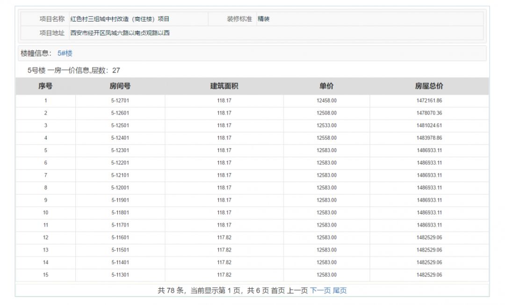This screenshot has height=305, width=505.
Task: Click the project address 西安市经开区 text
Action: point(120,33)
